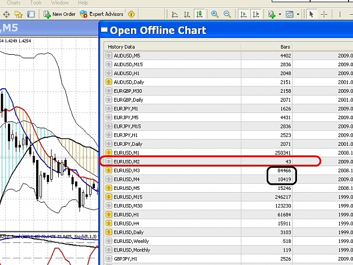353x265 pixels.
Task: Open the Navigator folder-star toolbar icon
Action: point(19,14)
